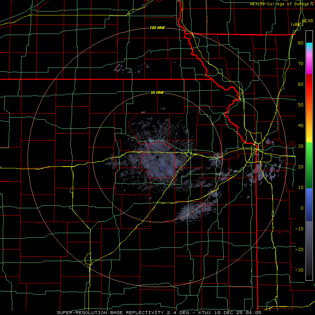This screenshot has width=315, height=315.
Task: Click the 20 dBZ value on the scale
Action: click(x=301, y=167)
